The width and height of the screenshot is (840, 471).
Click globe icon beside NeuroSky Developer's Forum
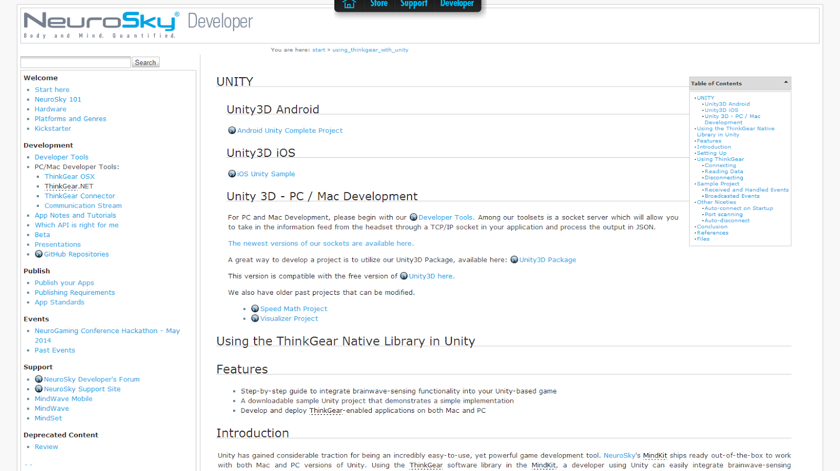coord(38,379)
